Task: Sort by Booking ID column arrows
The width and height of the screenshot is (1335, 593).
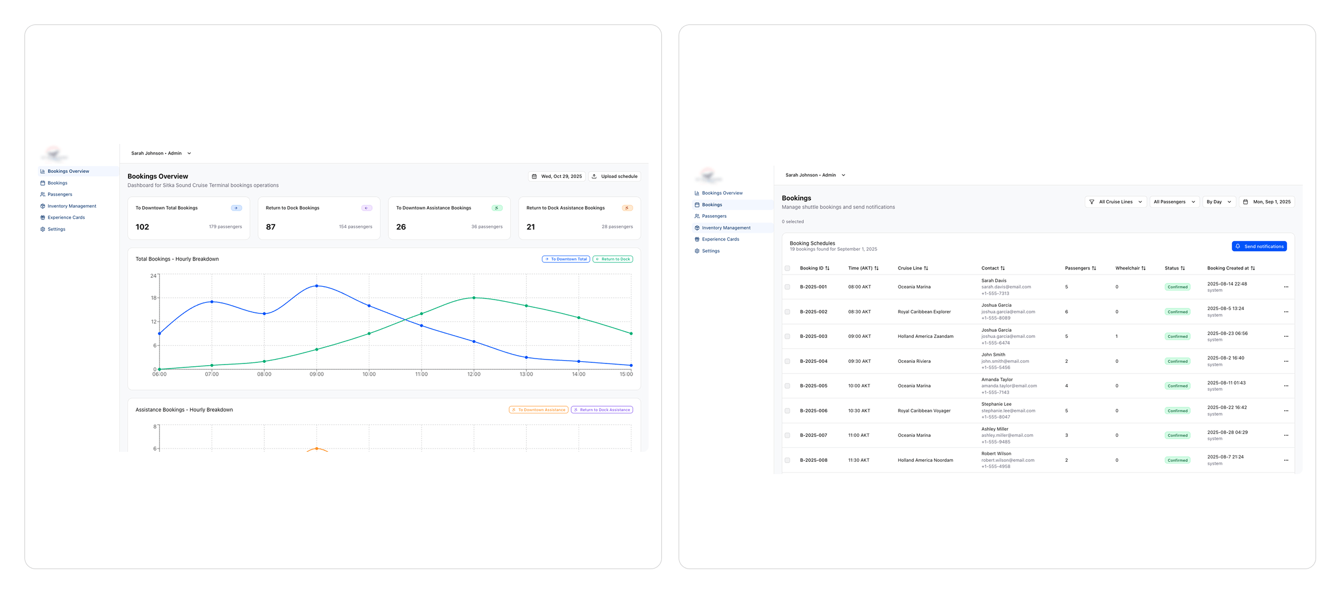Action: coord(827,268)
